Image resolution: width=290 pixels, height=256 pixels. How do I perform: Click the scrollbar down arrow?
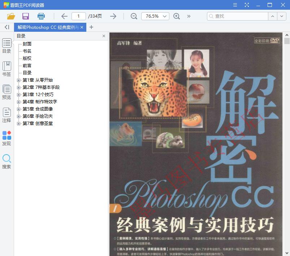287,253
